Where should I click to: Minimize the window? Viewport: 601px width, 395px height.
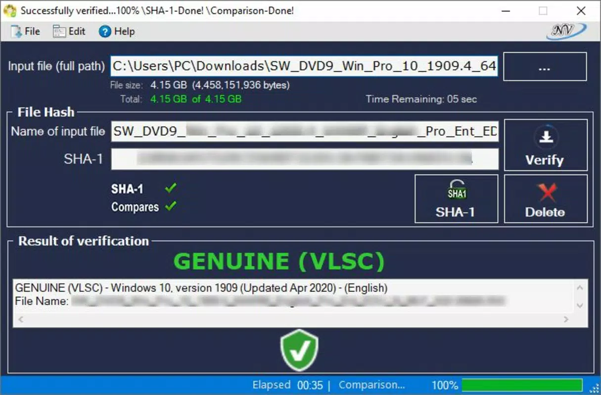[x=505, y=10]
